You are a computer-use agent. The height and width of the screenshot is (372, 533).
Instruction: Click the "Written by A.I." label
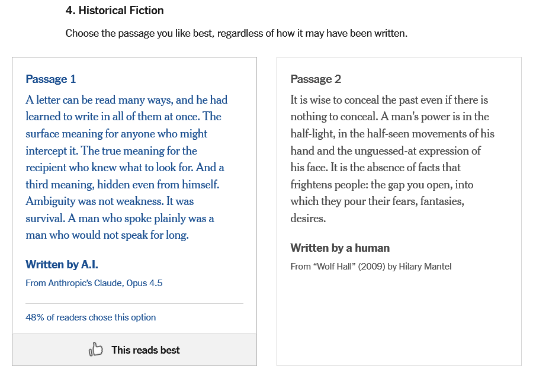(x=62, y=265)
